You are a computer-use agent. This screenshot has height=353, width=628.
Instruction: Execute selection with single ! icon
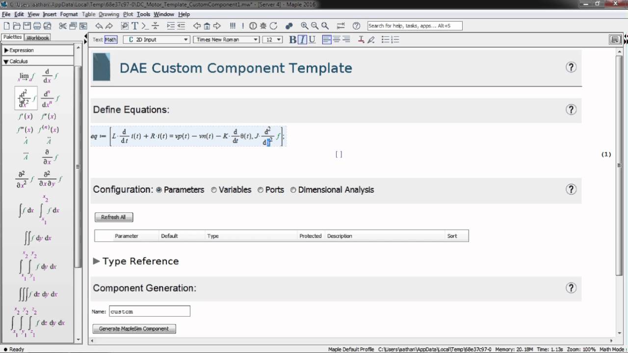[x=243, y=26]
